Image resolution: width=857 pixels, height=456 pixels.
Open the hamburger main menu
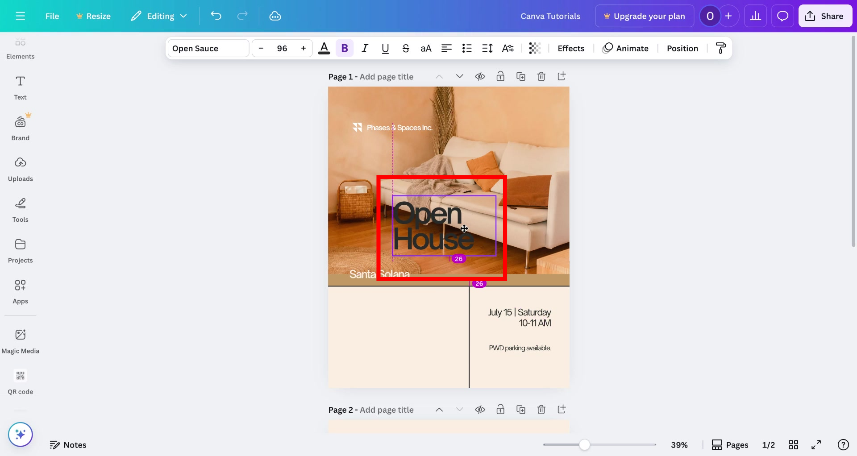21,16
